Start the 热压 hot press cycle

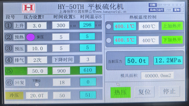click(x=120, y=92)
